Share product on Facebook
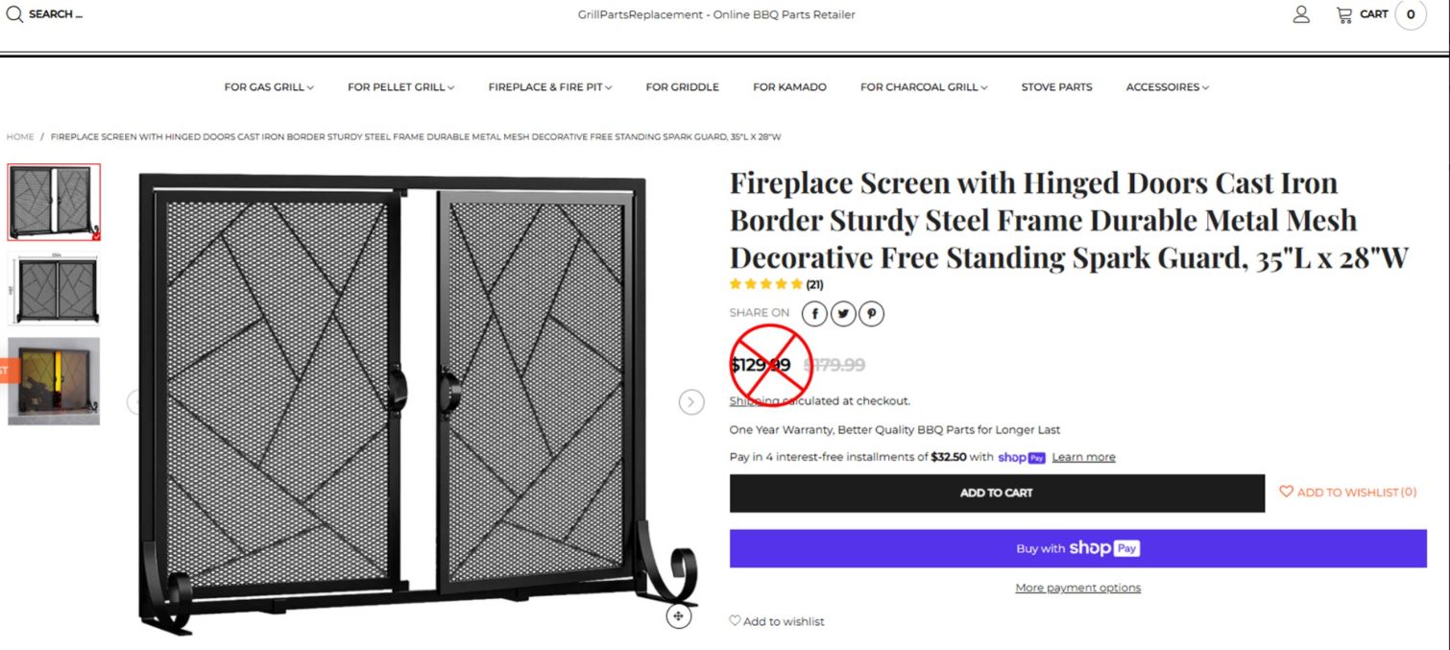 pyautogui.click(x=814, y=313)
